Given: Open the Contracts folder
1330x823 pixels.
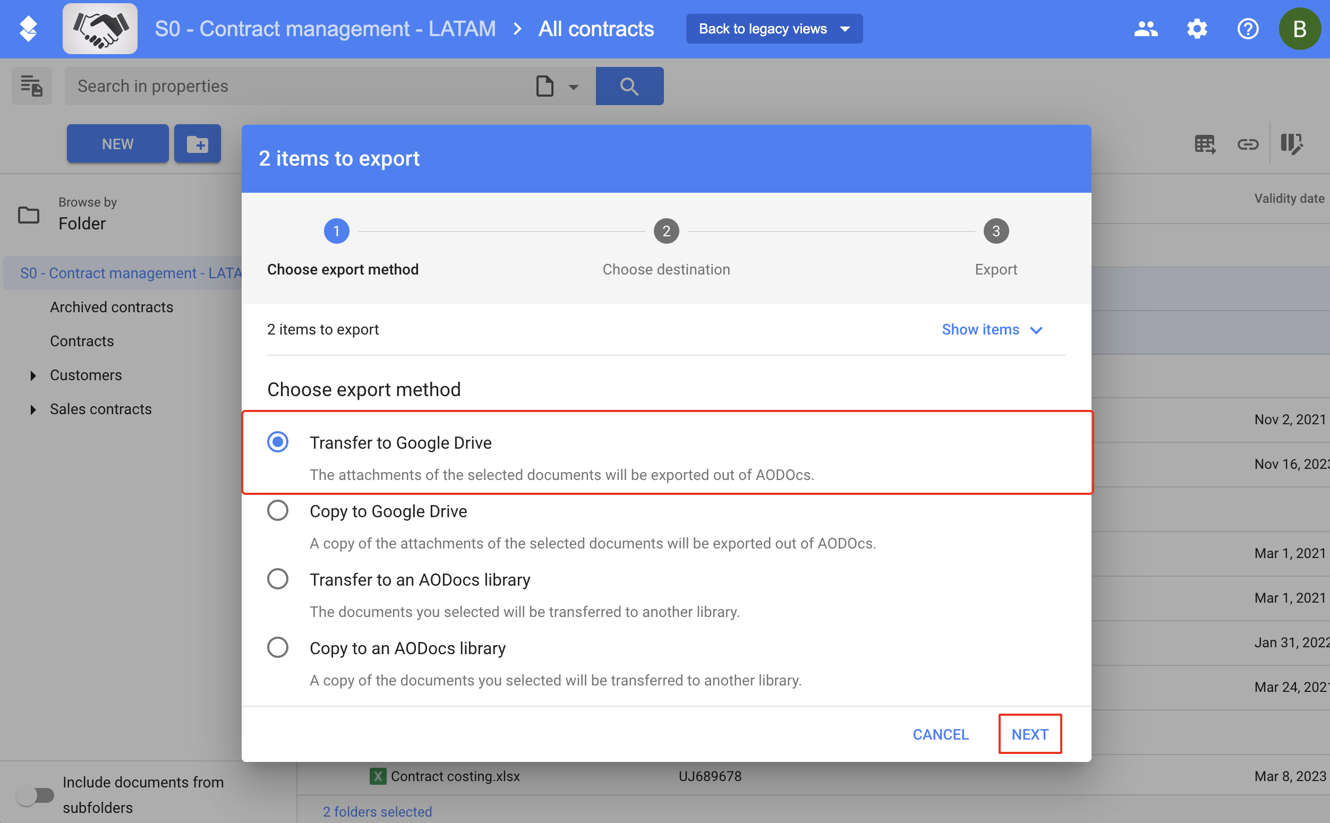Looking at the screenshot, I should [82, 341].
